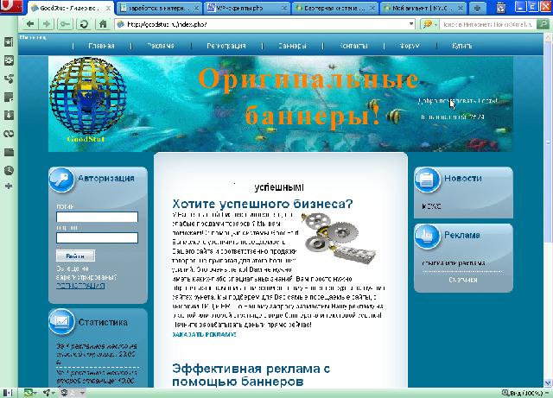Add a panel with plus icon

tap(8, 186)
